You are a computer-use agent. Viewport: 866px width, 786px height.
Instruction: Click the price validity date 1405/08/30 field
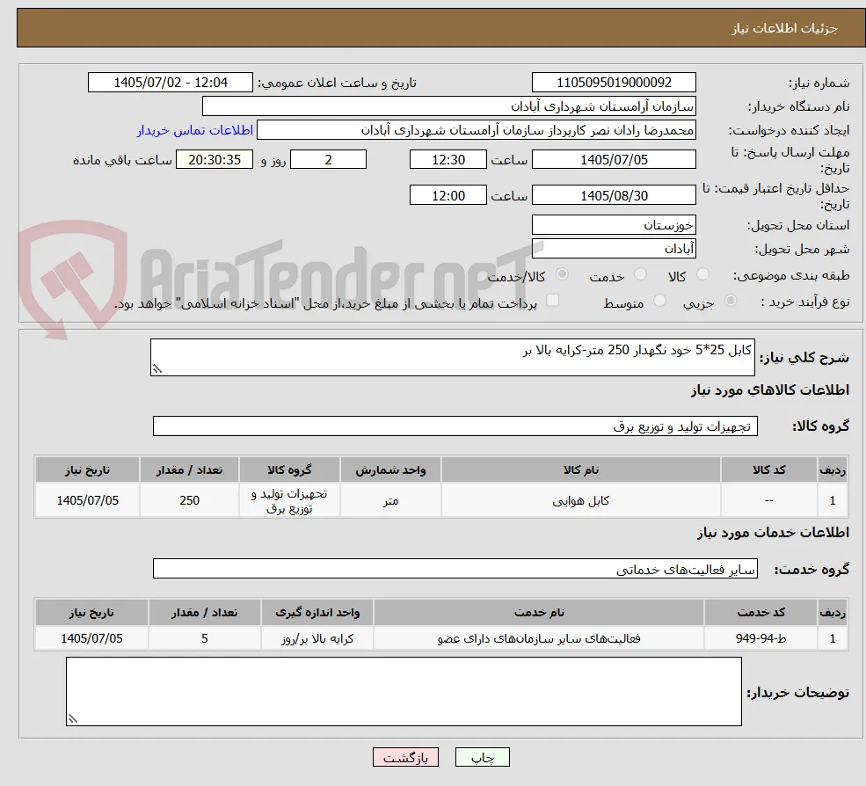point(614,195)
